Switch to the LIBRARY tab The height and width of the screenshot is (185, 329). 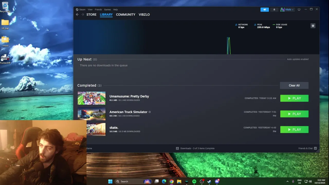[106, 15]
